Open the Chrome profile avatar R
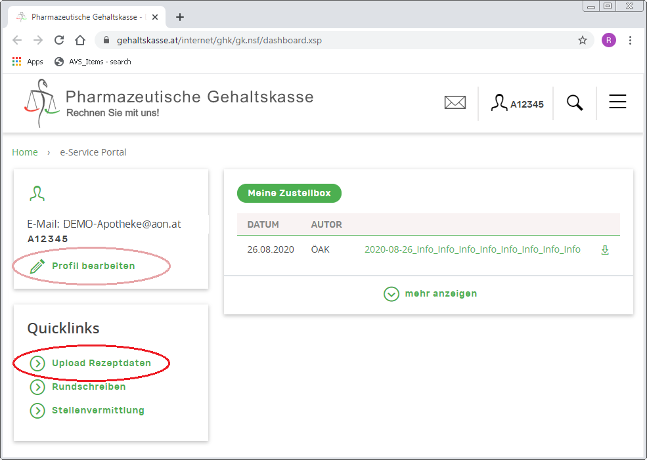Image resolution: width=647 pixels, height=460 pixels. tap(608, 40)
